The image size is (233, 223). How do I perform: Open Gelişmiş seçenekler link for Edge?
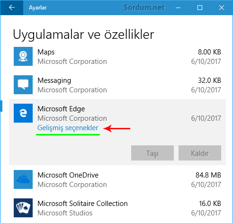68,128
